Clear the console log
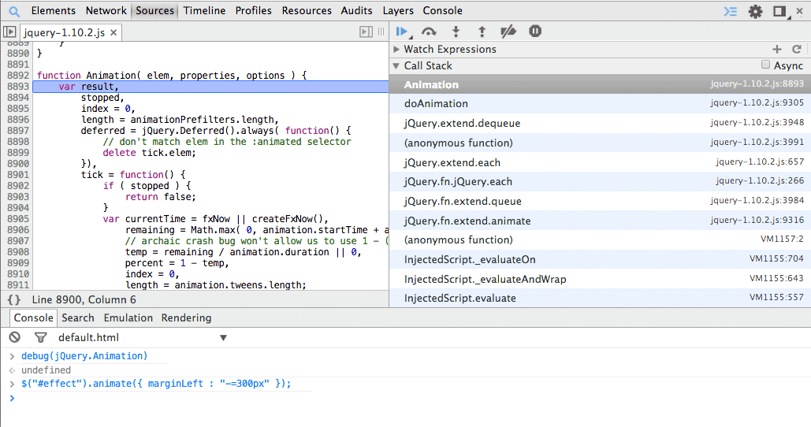 pos(14,337)
